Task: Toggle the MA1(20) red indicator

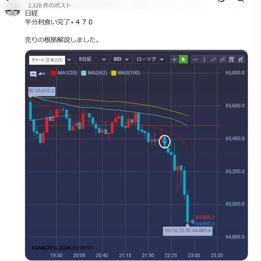Action: (64, 73)
